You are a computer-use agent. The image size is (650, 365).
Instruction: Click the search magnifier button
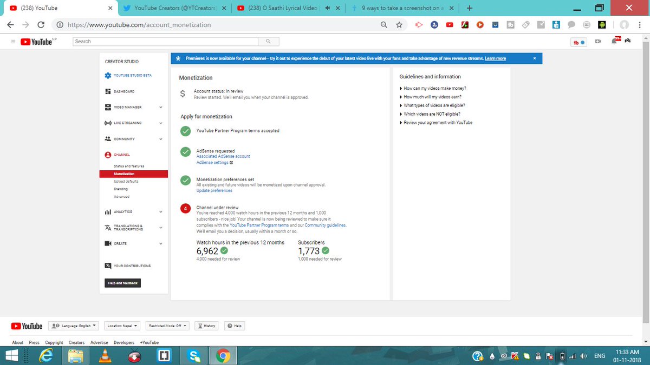(268, 42)
